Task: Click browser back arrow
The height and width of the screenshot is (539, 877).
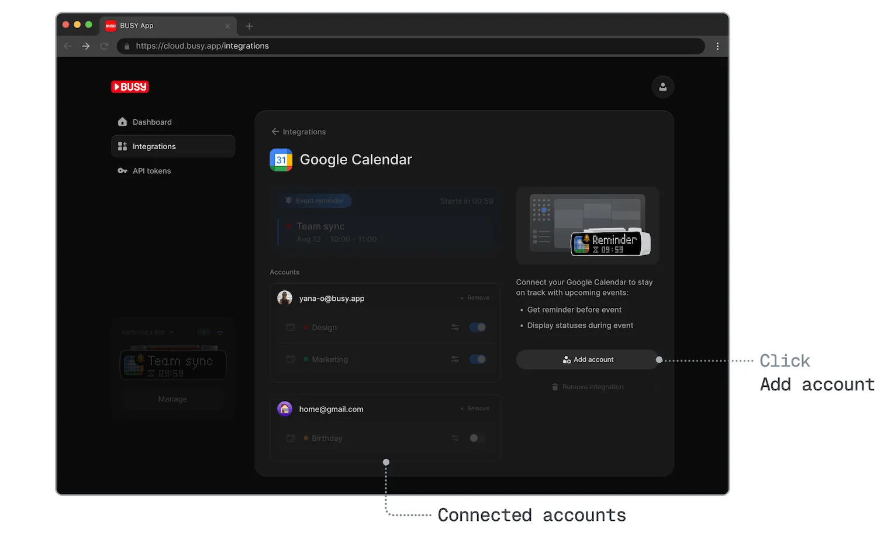Action: [x=67, y=46]
